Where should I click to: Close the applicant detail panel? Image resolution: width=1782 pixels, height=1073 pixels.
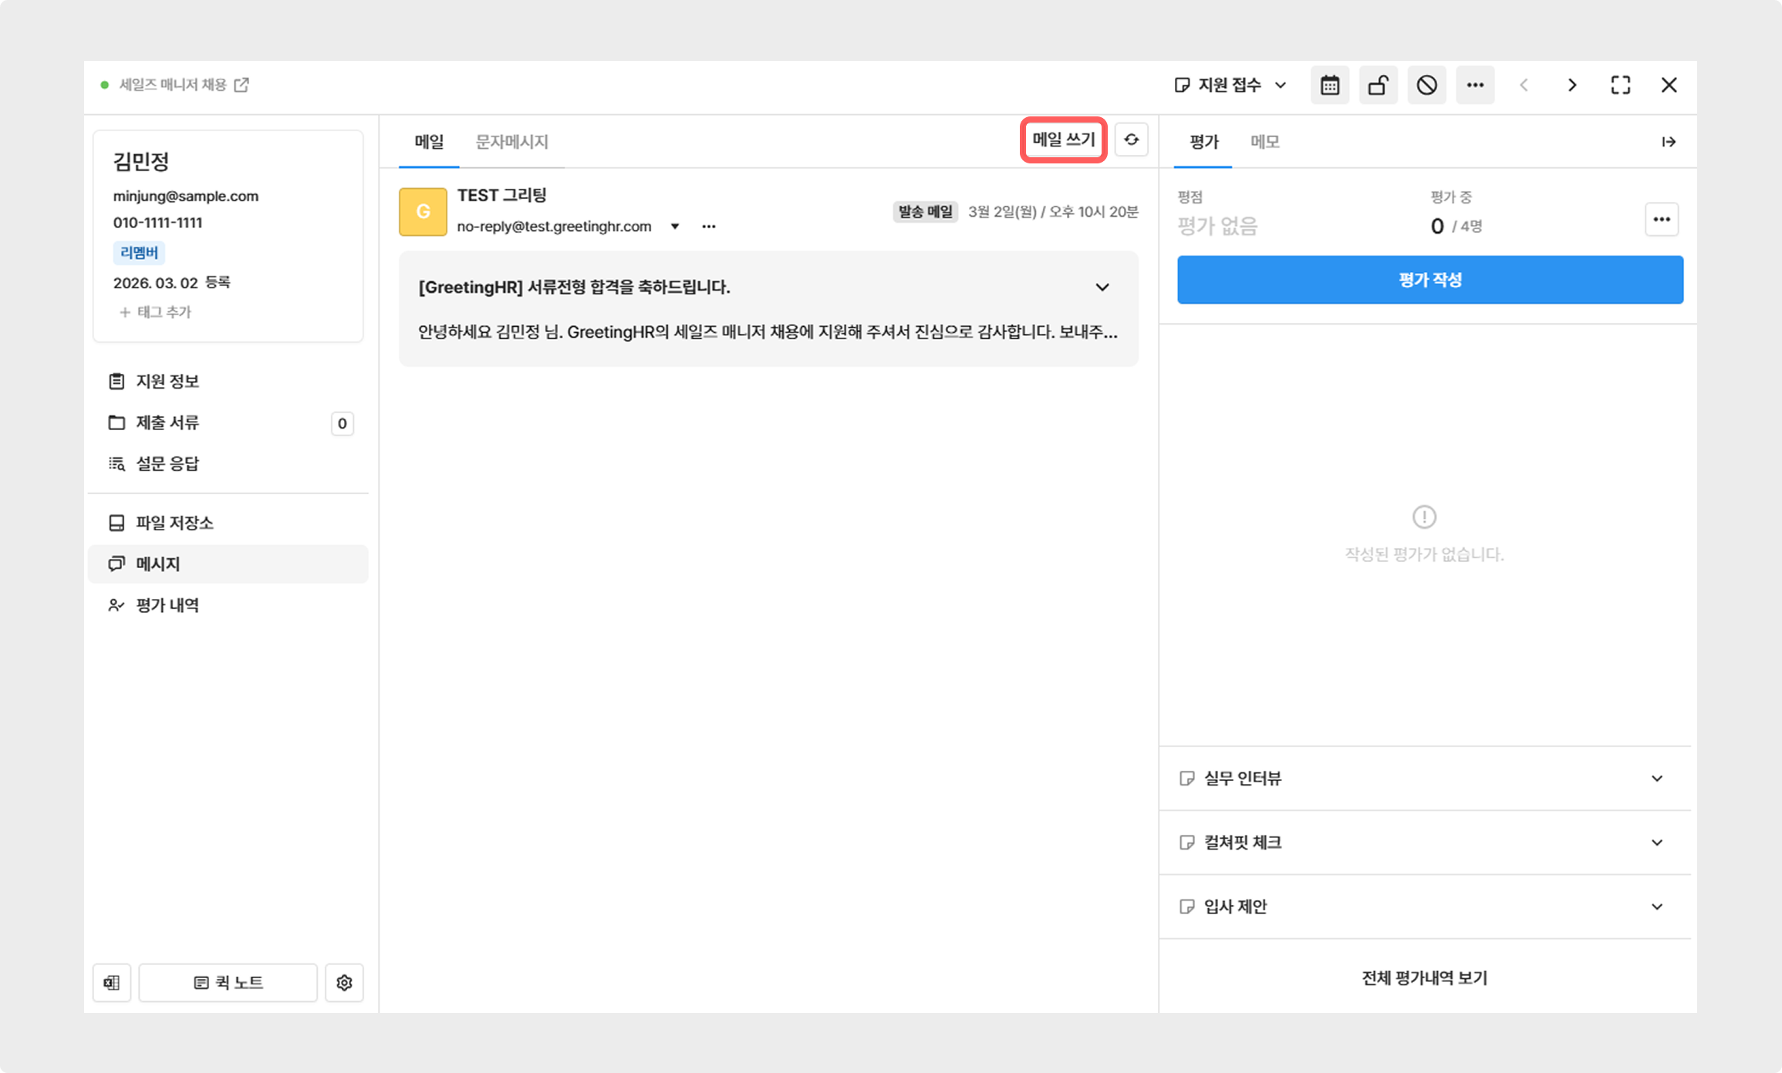click(x=1669, y=85)
